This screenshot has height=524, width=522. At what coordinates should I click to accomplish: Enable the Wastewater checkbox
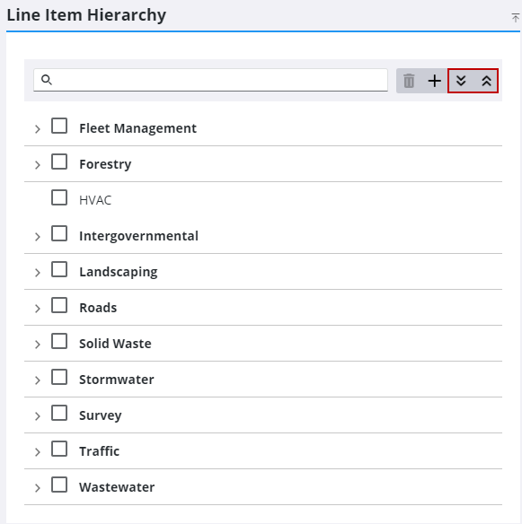59,485
